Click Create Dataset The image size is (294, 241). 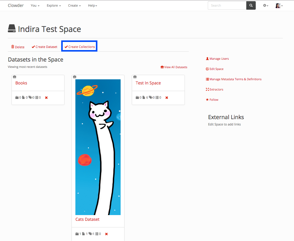[45, 47]
